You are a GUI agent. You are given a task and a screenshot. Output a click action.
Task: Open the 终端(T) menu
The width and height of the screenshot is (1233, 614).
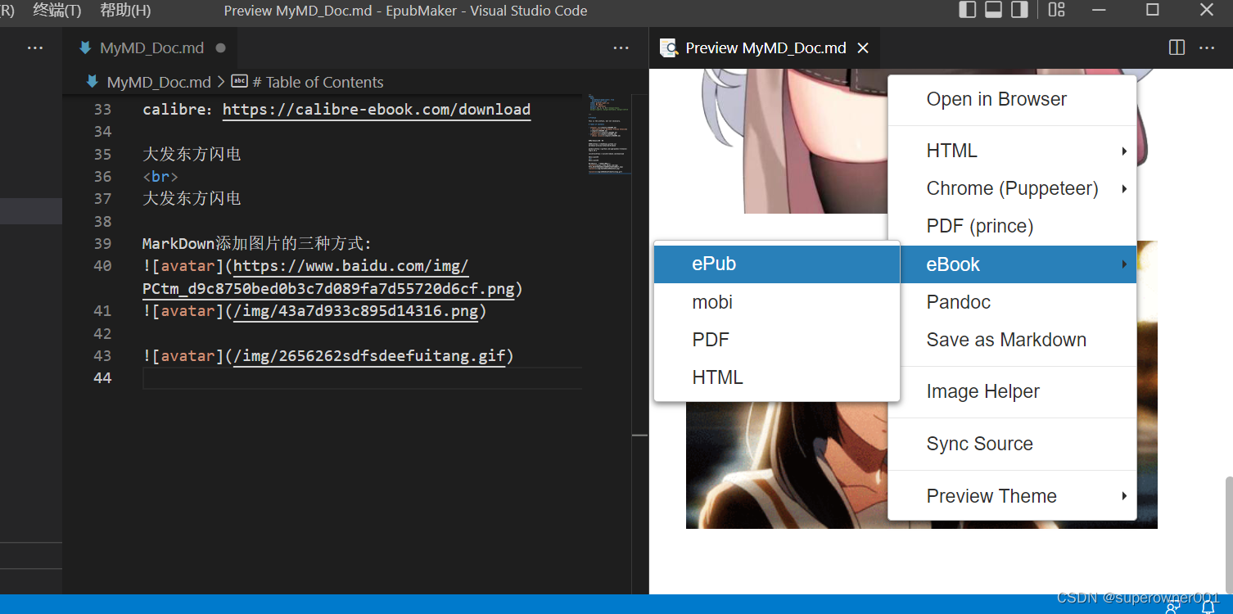click(x=57, y=10)
